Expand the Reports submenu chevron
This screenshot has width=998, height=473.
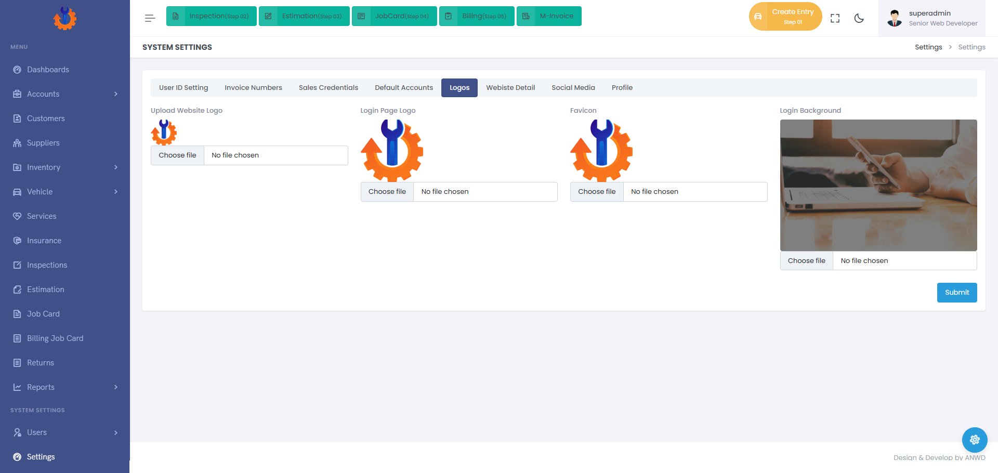click(x=116, y=387)
